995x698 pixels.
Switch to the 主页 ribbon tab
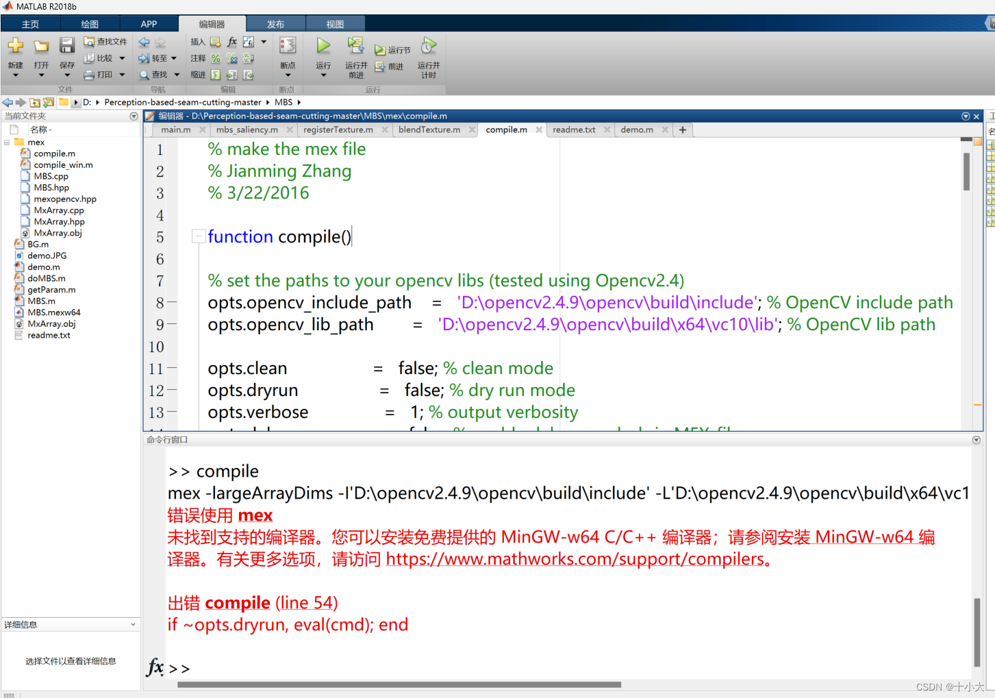coord(30,24)
